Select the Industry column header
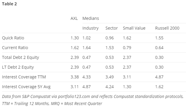Screen dimensions: 186x108 [90, 28]
